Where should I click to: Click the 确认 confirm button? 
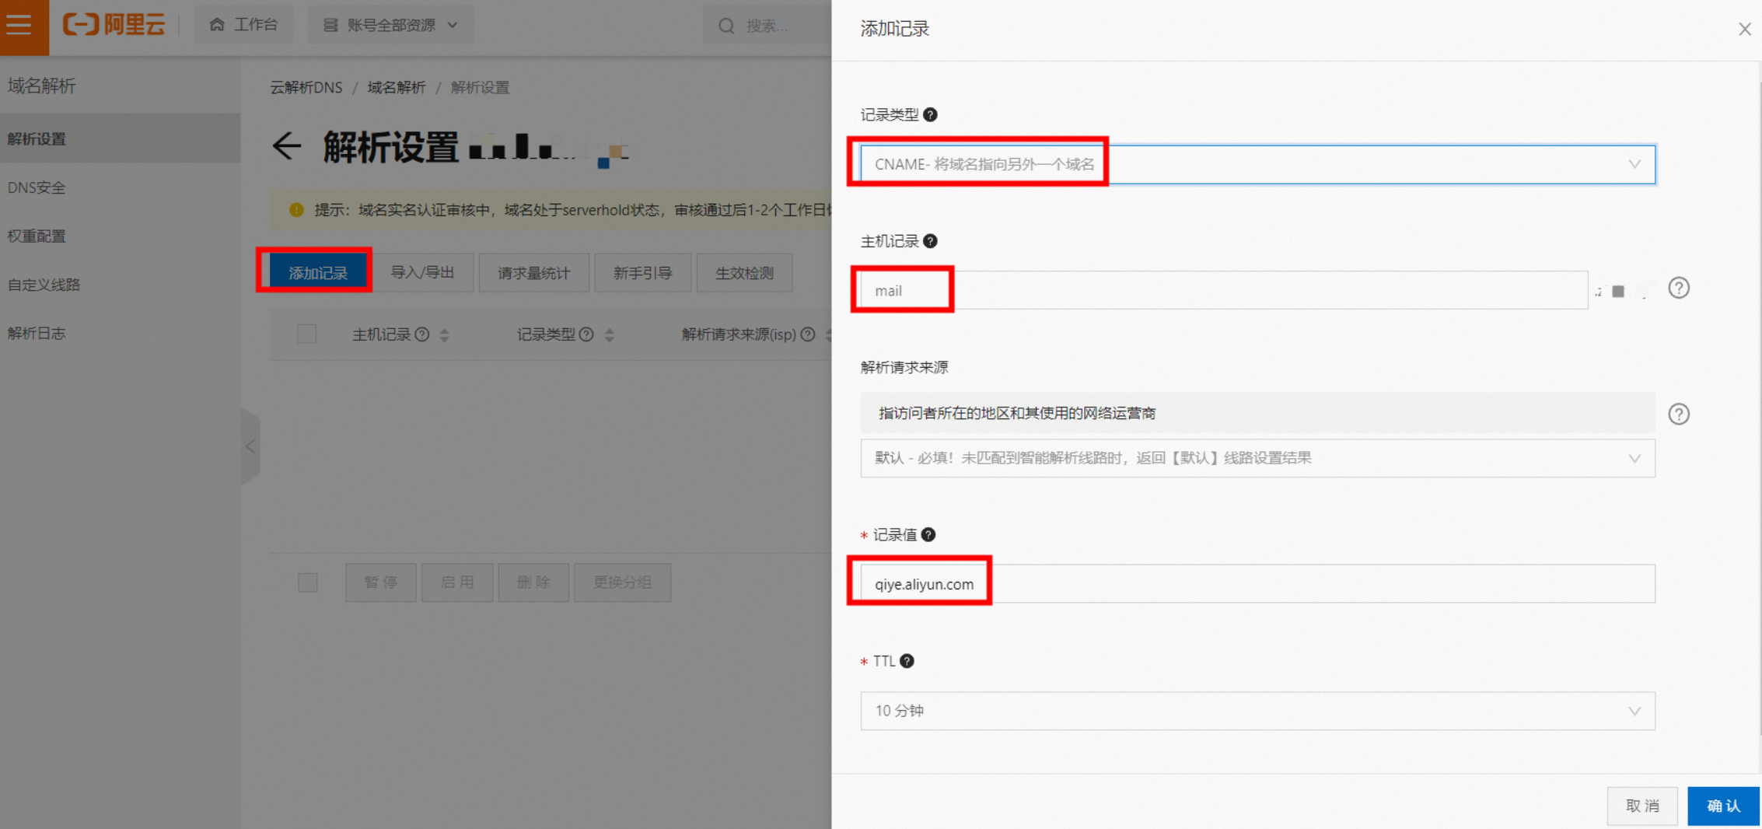(x=1723, y=806)
